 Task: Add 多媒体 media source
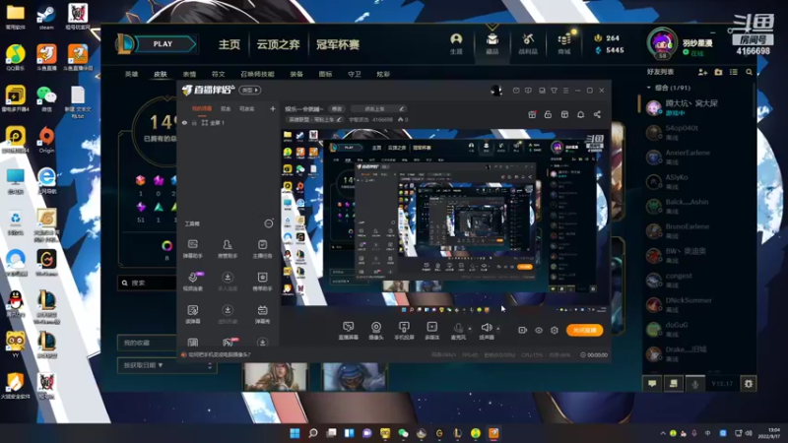431,331
